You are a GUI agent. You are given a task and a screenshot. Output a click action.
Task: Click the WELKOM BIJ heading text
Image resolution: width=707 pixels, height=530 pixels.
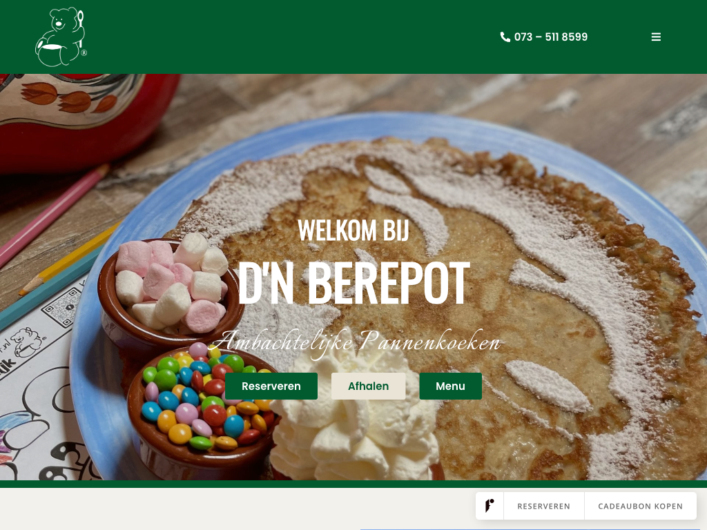353,230
